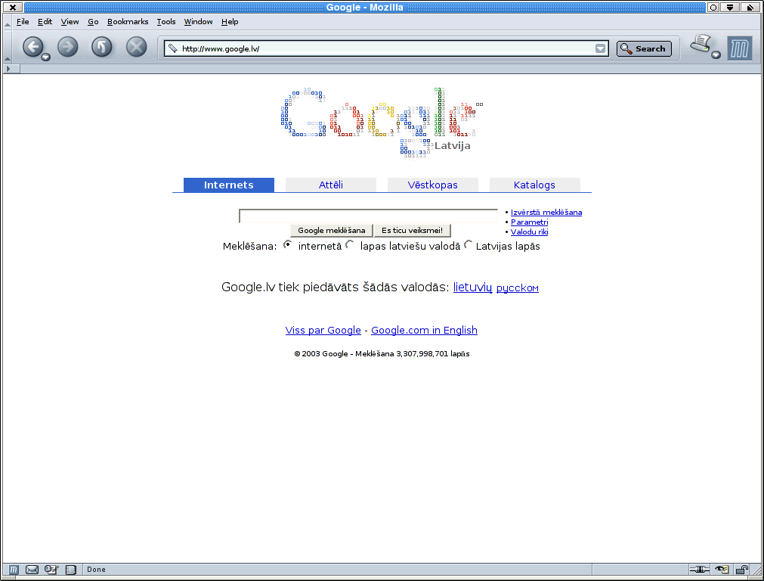764x581 pixels.
Task: Open the Tools menu
Action: (165, 21)
